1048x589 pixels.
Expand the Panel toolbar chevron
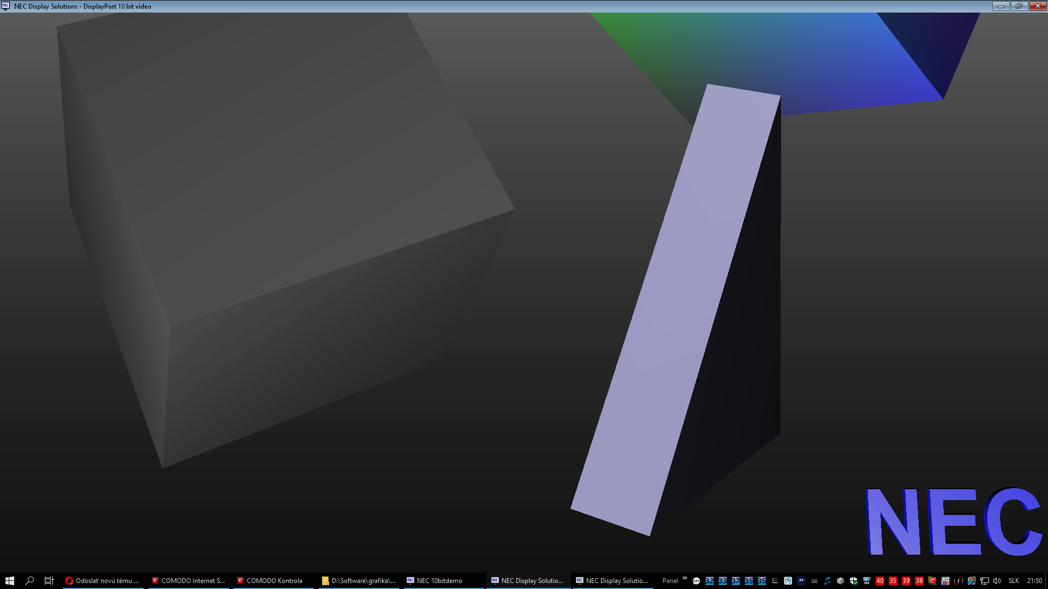coord(684,578)
